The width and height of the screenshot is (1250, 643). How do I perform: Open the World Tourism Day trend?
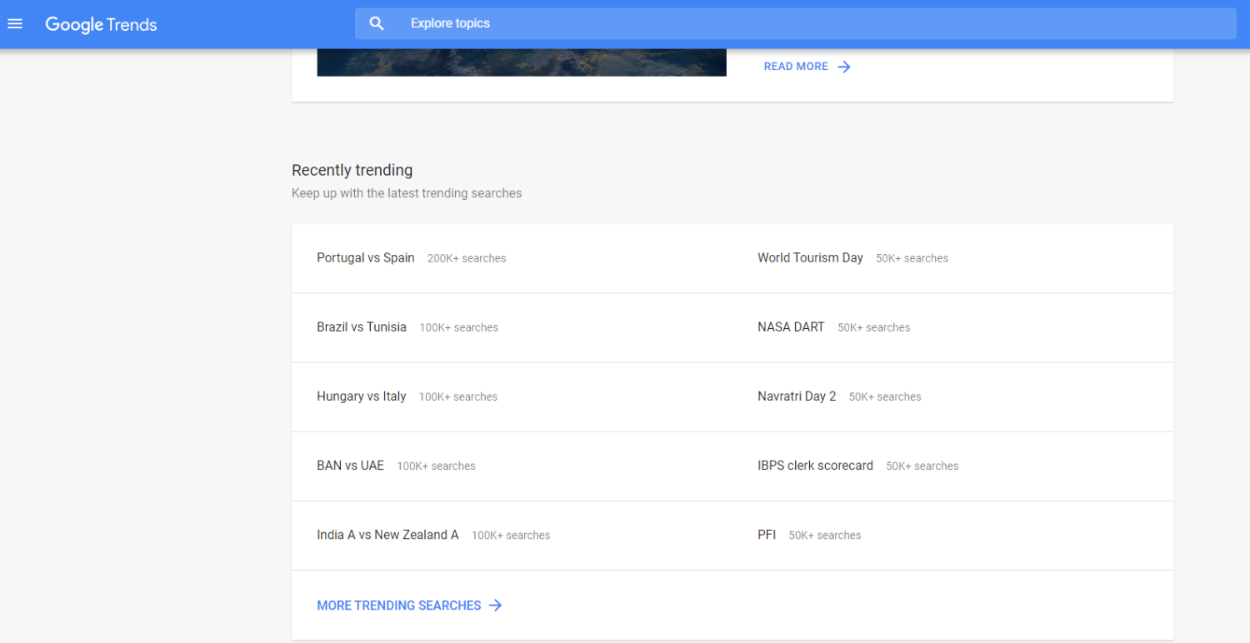(810, 257)
